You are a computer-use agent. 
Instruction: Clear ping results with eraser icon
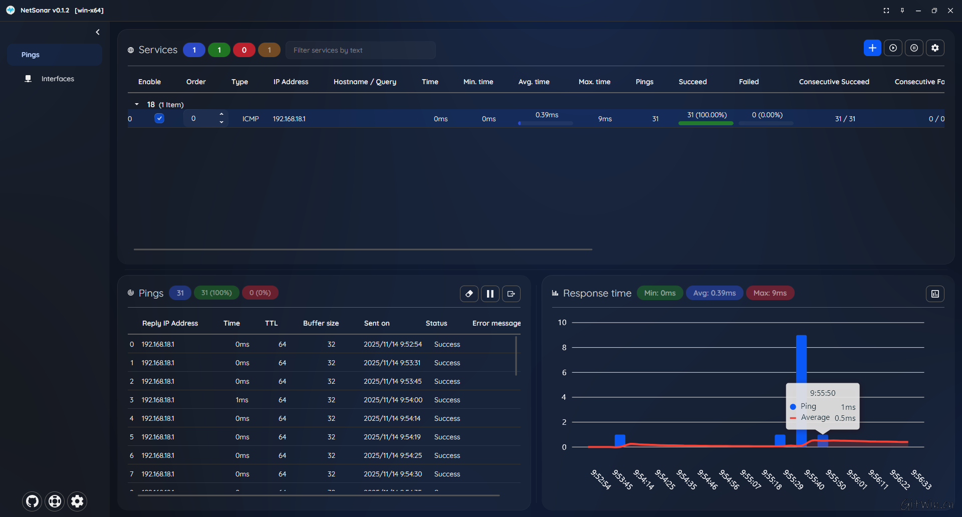tap(469, 294)
